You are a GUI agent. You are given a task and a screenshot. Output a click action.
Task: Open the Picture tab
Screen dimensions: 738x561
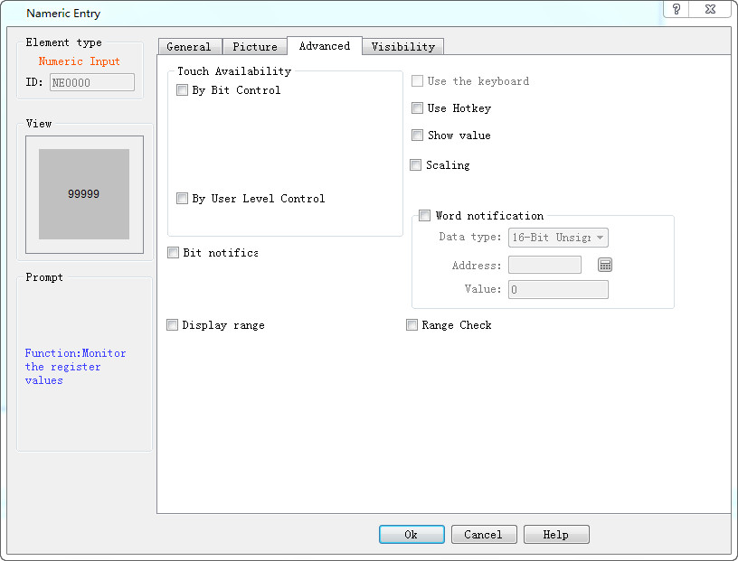(x=255, y=46)
